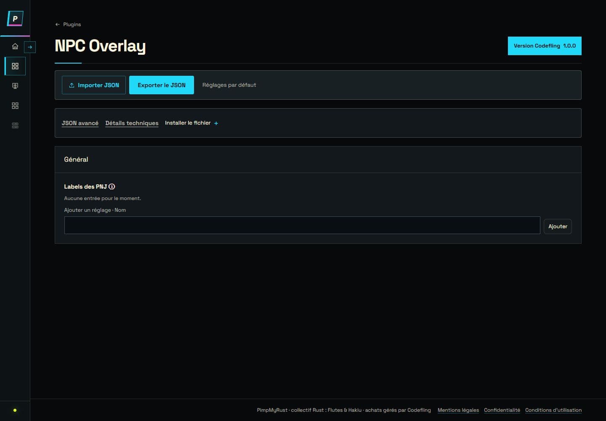606x421 pixels.
Task: Open the lower grid icon in sidebar
Action: pos(15,106)
